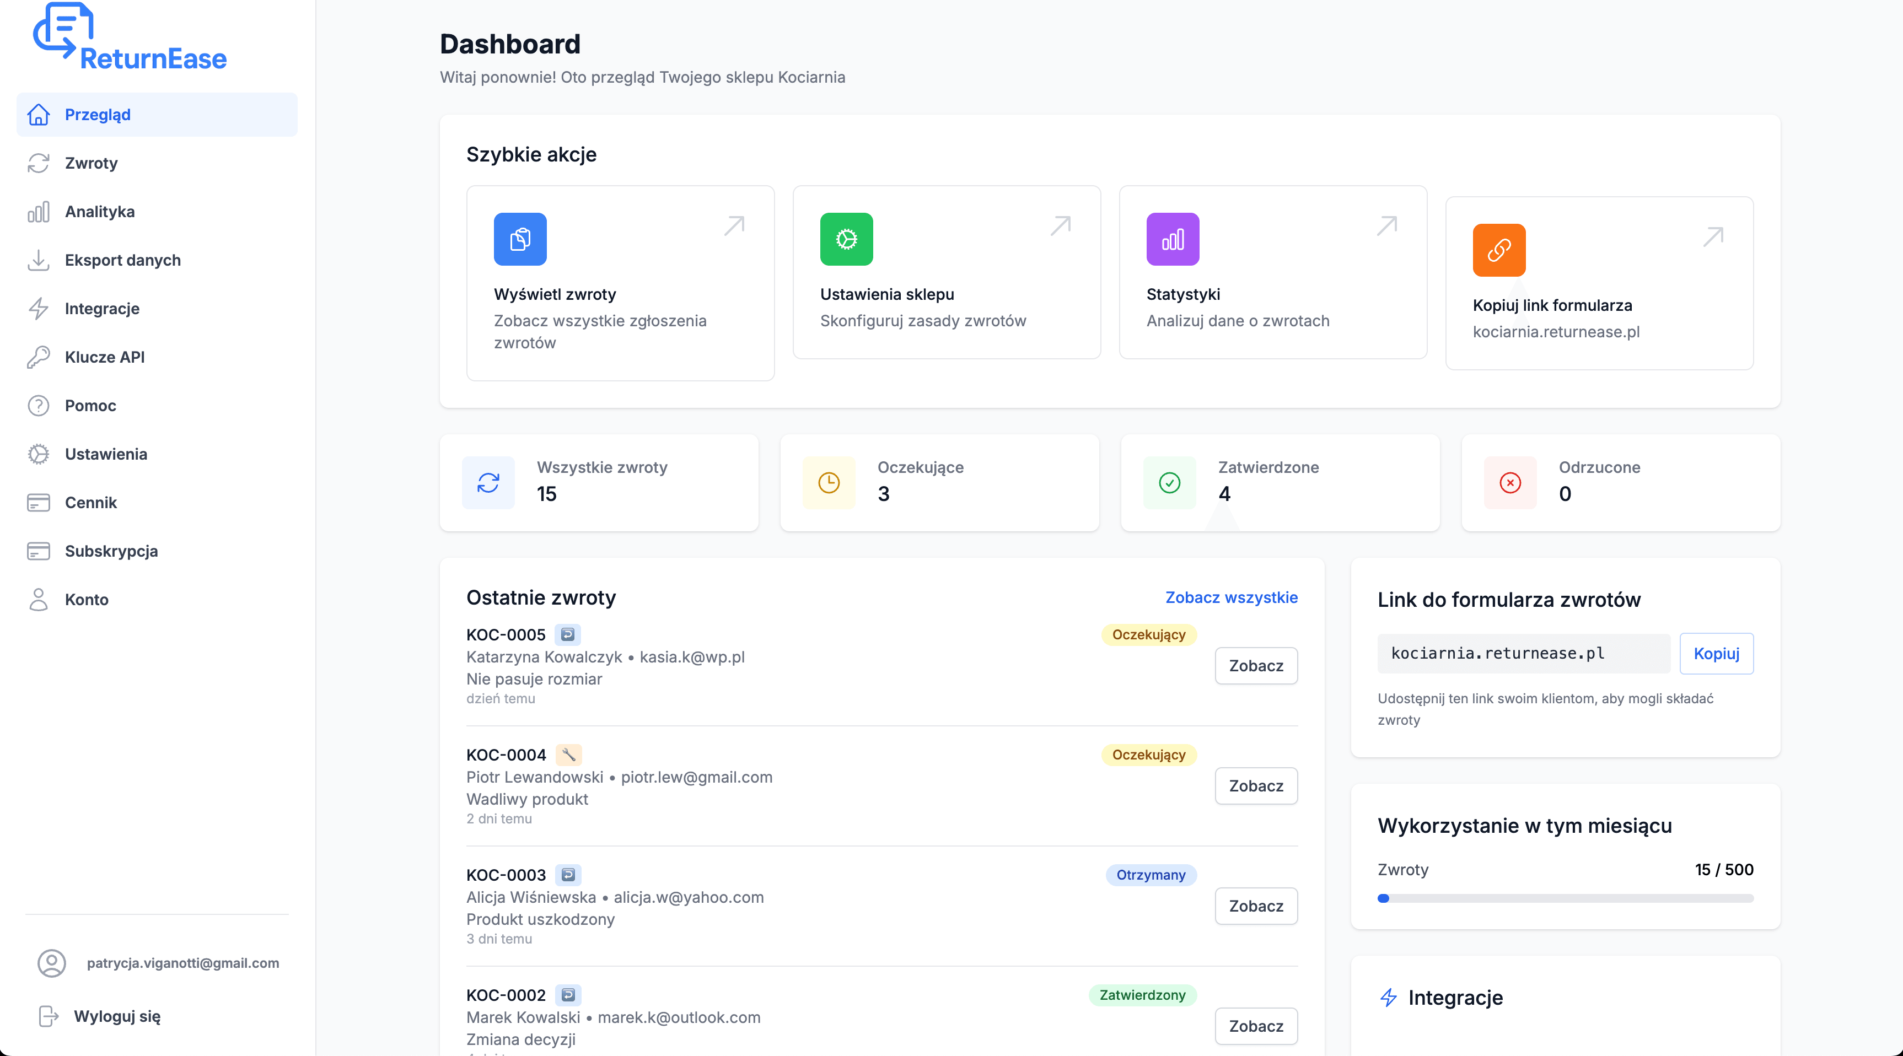Screen dimensions: 1903x1056
Task: Select the Integracje lightning bolt icon
Action: [39, 309]
